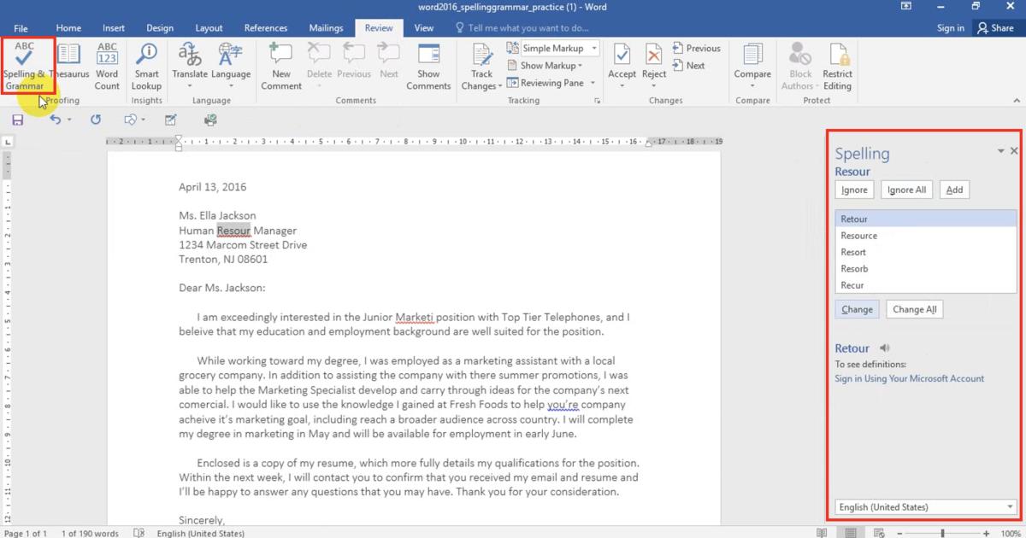Redo or repeat last action
The image size is (1026, 538).
click(x=96, y=120)
